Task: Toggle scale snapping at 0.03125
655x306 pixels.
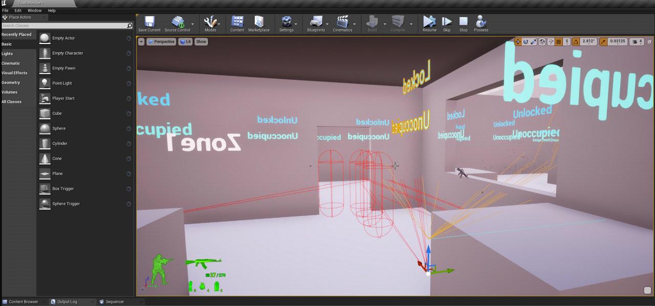Action: [604, 41]
